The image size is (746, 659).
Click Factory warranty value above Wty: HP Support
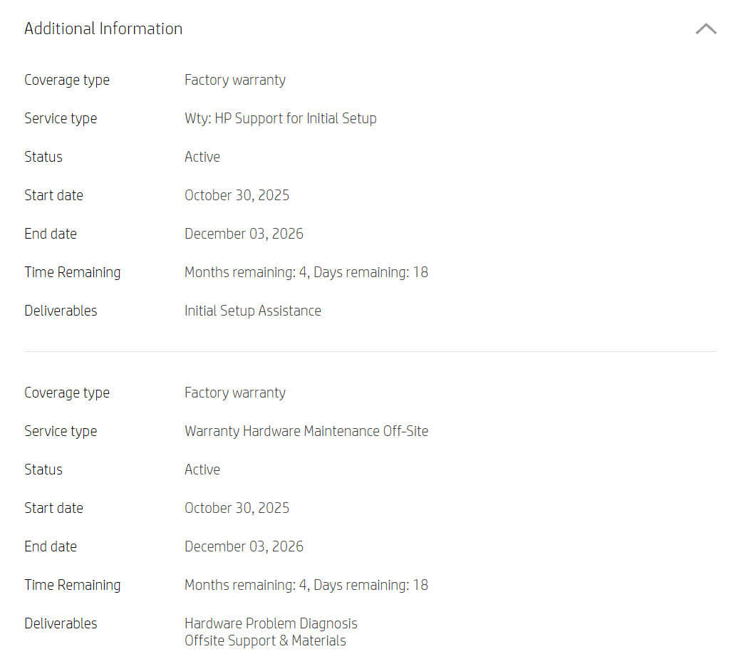point(235,80)
